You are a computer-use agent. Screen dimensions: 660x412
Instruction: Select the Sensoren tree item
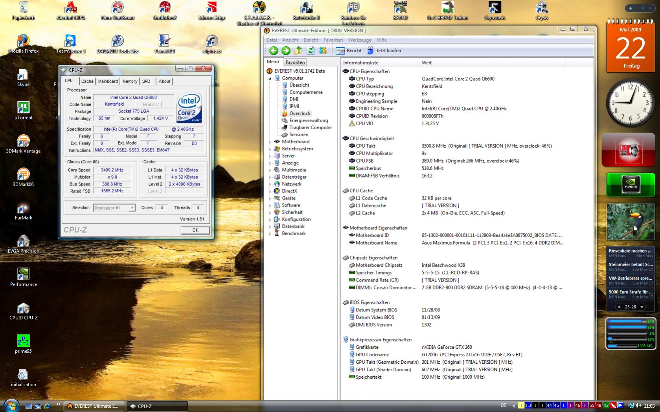[x=298, y=135]
